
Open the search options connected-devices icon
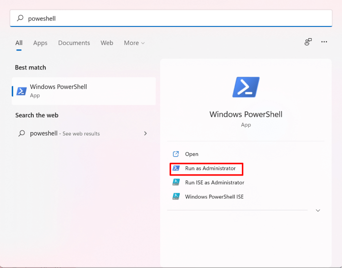[x=308, y=42]
